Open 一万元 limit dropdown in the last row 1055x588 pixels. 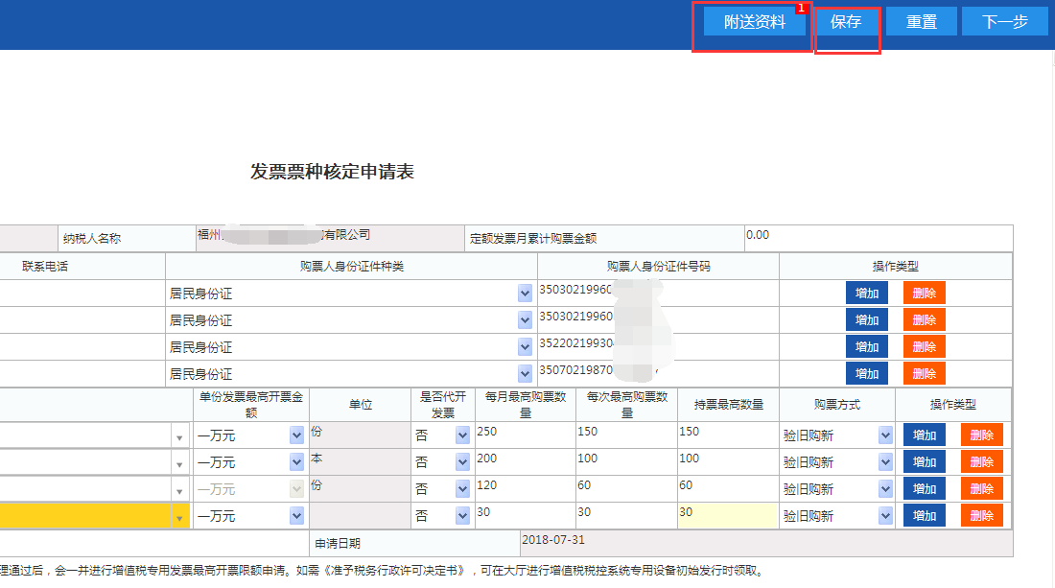click(x=296, y=516)
